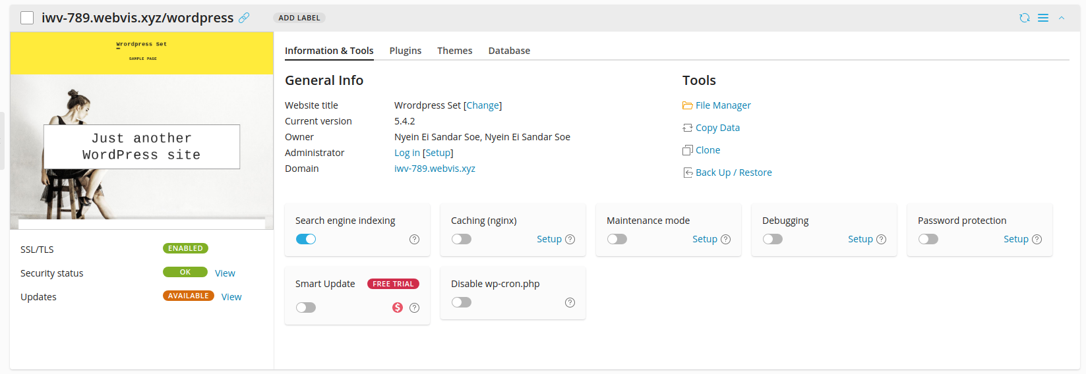Screen dimensions: 1086x374
Task: Enable the Maintenance mode toggle
Action: [617, 239]
